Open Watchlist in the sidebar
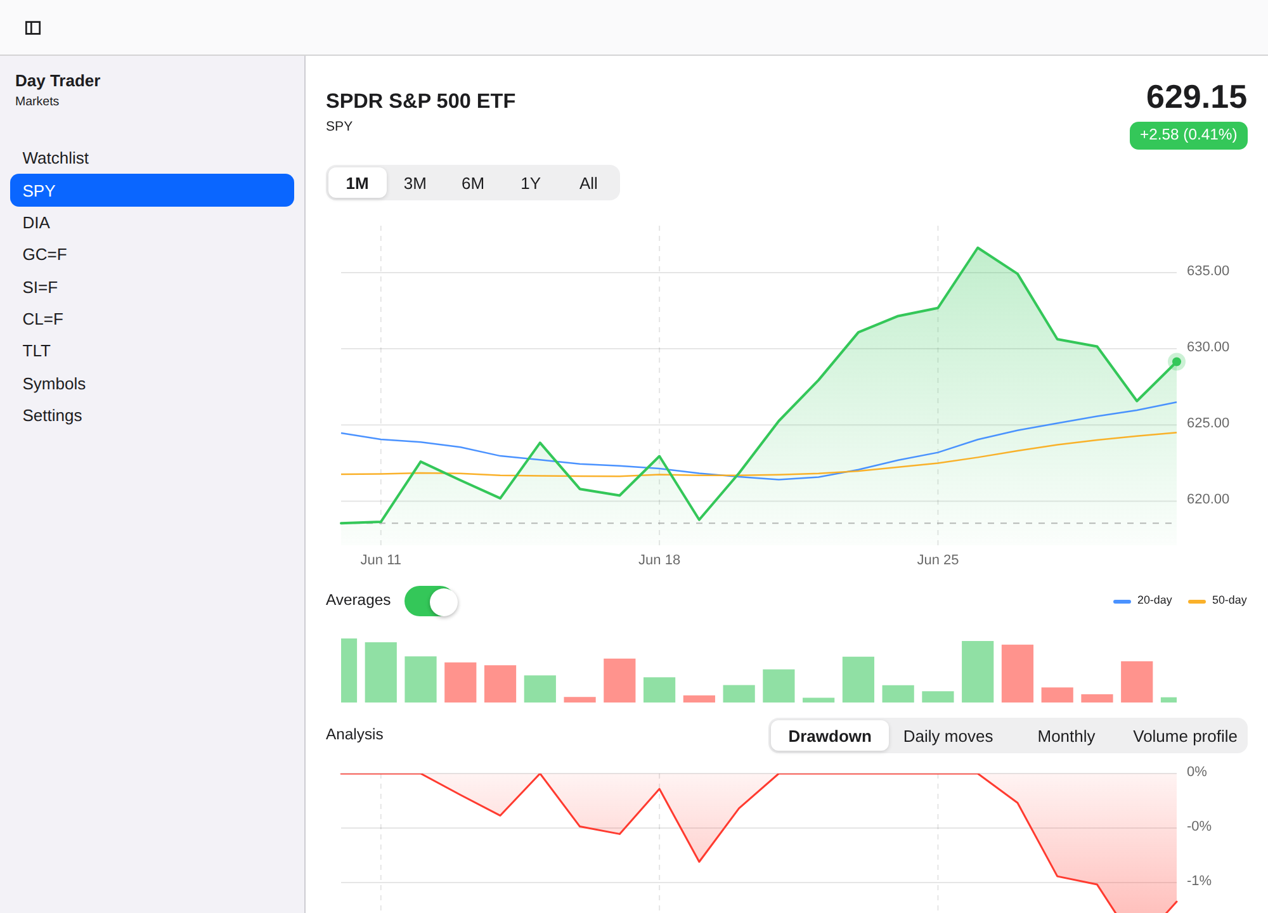 [x=152, y=158]
